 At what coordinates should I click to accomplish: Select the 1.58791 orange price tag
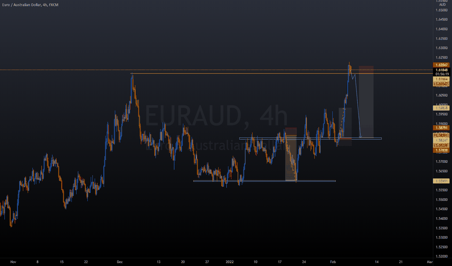pos(441,128)
